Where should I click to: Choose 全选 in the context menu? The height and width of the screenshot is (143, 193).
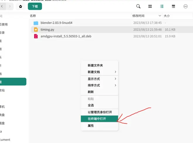(99, 105)
